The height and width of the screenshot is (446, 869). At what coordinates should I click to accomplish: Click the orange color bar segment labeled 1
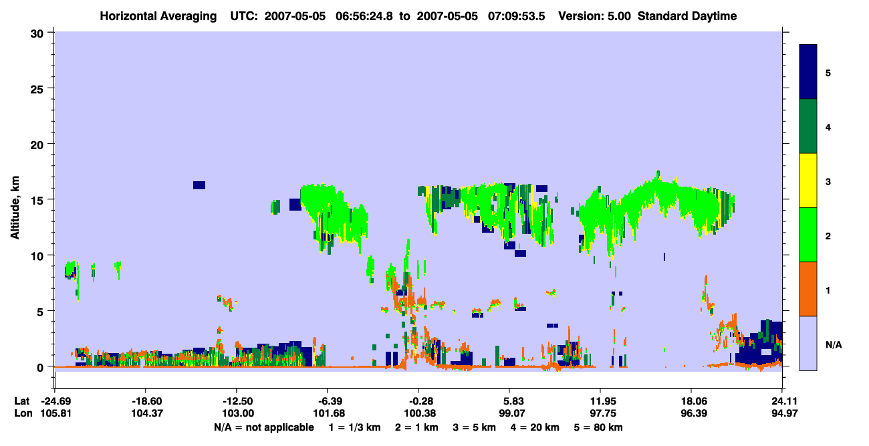(808, 289)
